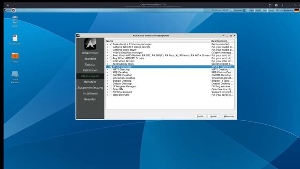The image size is (300, 169).
Task: Enable the GeForce open driver checkbox
Action: [x=111, y=50]
